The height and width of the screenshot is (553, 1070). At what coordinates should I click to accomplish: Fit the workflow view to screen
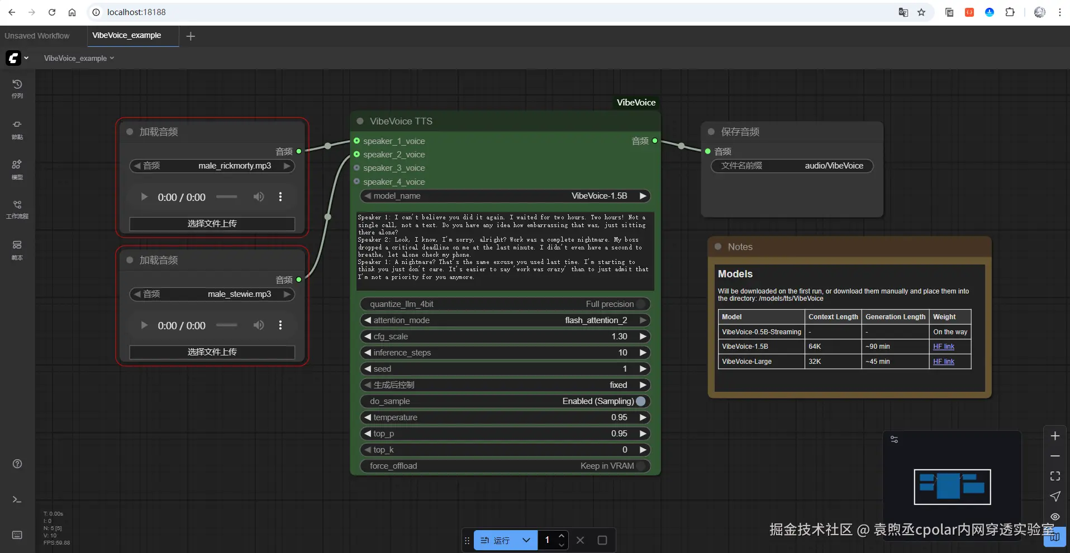[x=1055, y=476]
